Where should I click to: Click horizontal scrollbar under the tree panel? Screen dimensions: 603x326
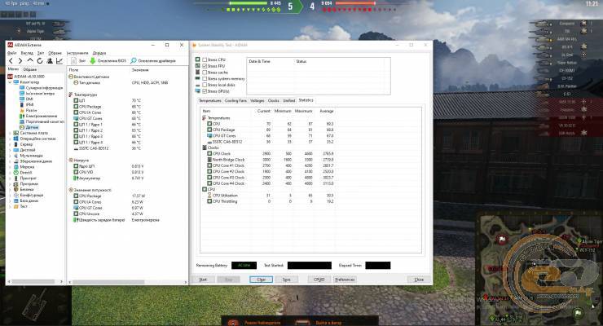tap(34, 282)
